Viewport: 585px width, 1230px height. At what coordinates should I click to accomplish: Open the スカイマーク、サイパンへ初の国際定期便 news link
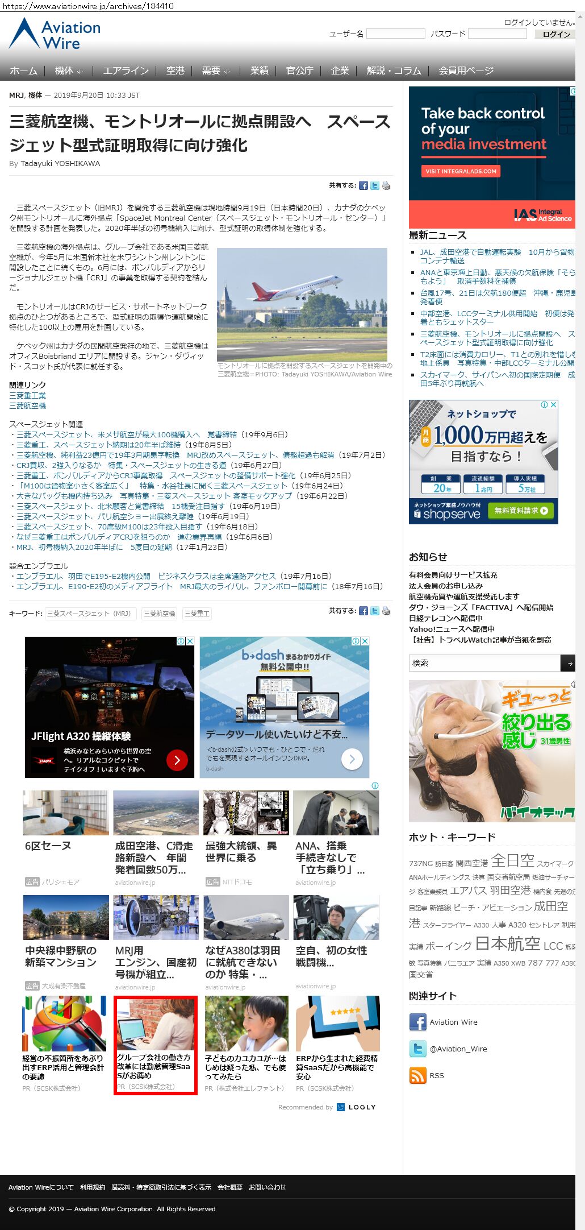pos(497,379)
